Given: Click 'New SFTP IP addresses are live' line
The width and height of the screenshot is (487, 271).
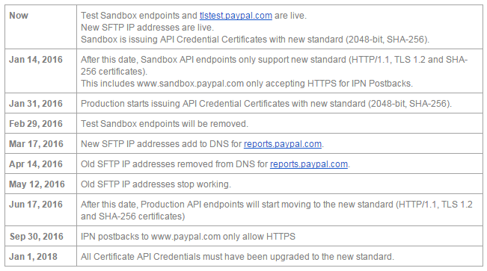Looking at the screenshot, I should point(147,28).
